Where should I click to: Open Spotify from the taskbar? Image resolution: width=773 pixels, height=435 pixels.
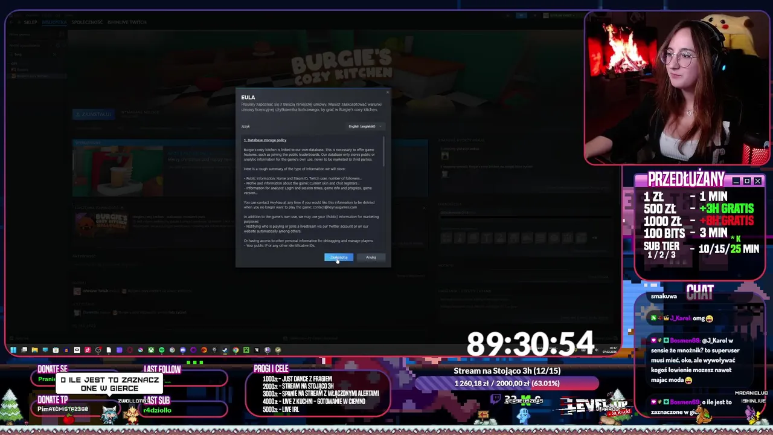click(161, 350)
